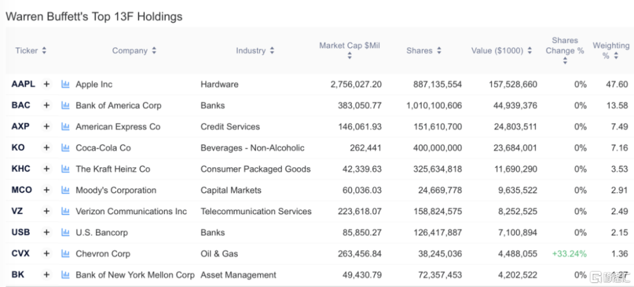Click the plus icon next to USB
Image resolution: width=634 pixels, height=287 pixels.
coord(46,232)
